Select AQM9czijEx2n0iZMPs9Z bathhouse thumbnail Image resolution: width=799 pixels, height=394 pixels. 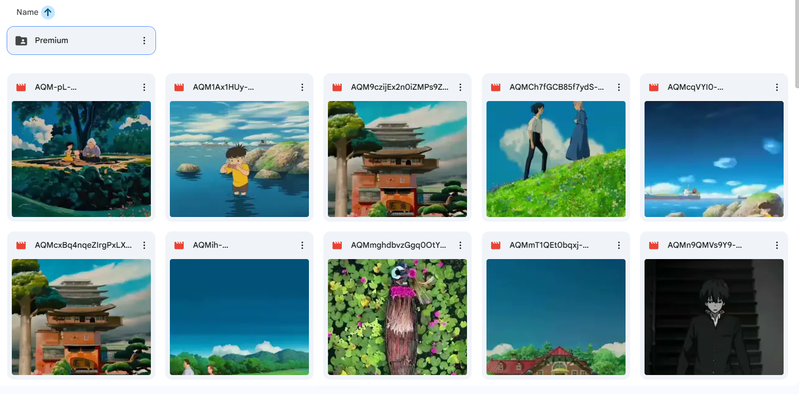397,159
